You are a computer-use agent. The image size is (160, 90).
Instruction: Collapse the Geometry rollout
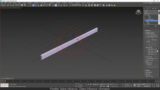[x=148, y=74]
